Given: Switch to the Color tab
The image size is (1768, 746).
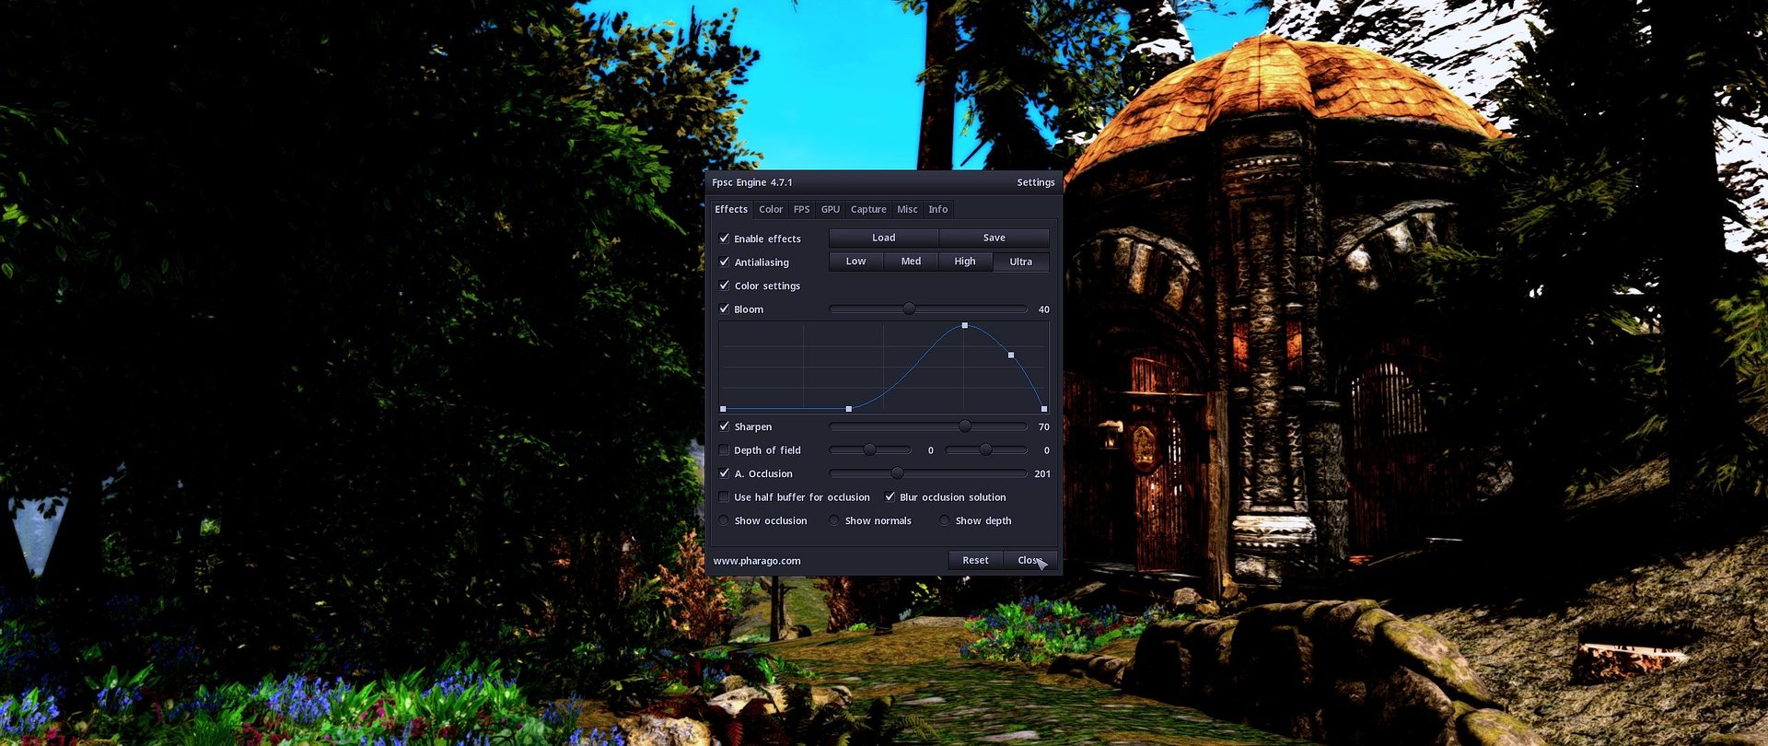Looking at the screenshot, I should [771, 210].
